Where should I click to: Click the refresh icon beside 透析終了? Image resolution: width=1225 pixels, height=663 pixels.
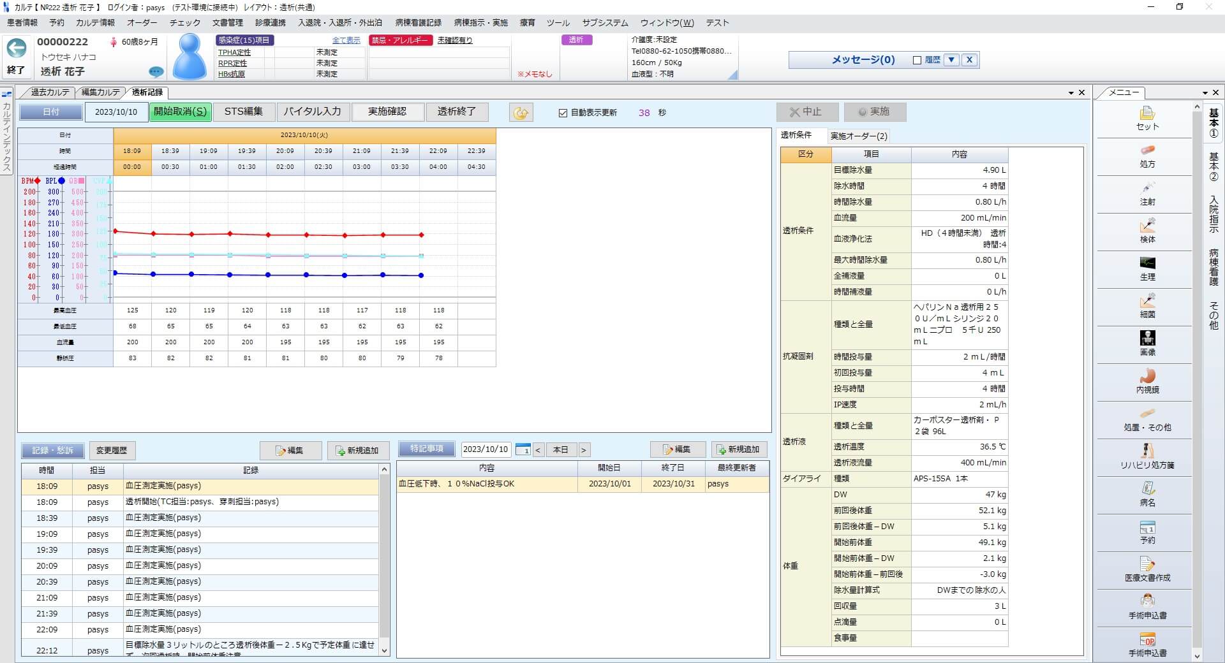pyautogui.click(x=521, y=113)
